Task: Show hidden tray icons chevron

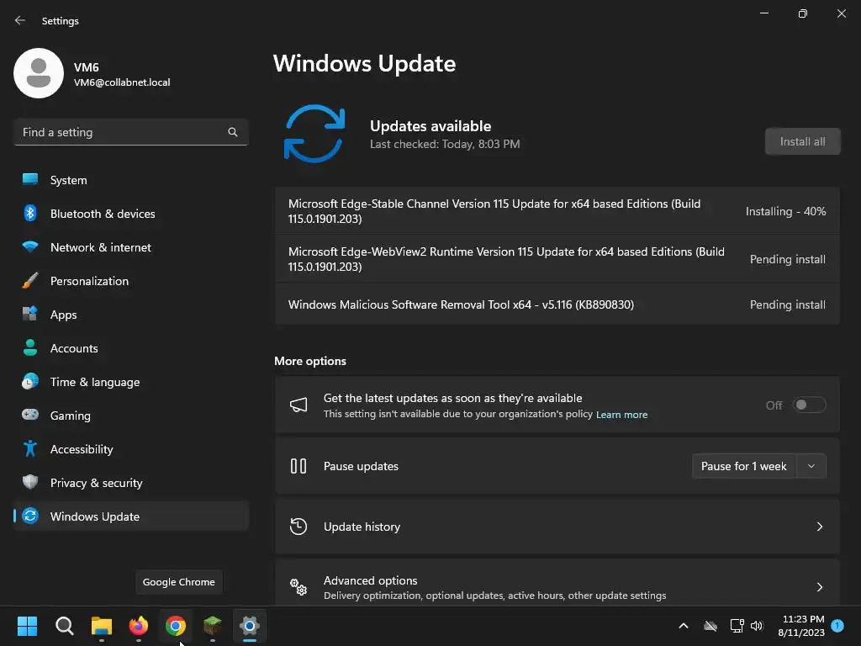Action: point(684,626)
